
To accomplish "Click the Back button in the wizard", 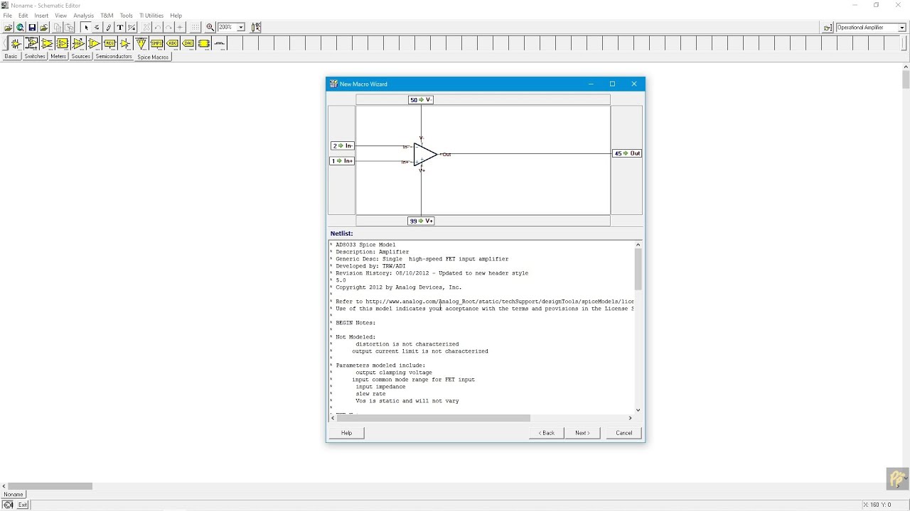I will click(x=547, y=433).
